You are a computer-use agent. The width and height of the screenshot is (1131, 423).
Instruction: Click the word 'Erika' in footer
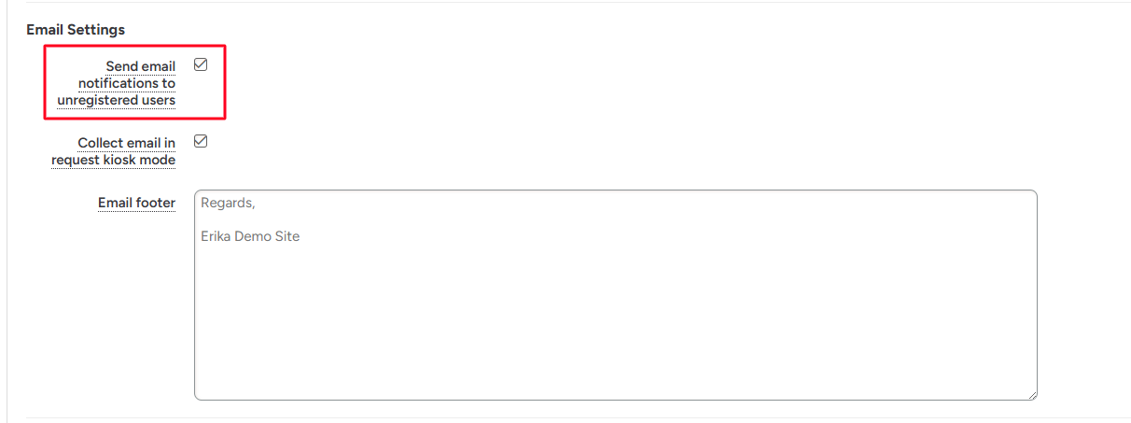217,236
